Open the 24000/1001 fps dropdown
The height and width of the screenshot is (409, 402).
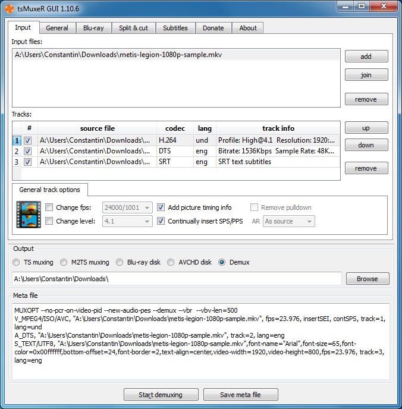click(127, 207)
